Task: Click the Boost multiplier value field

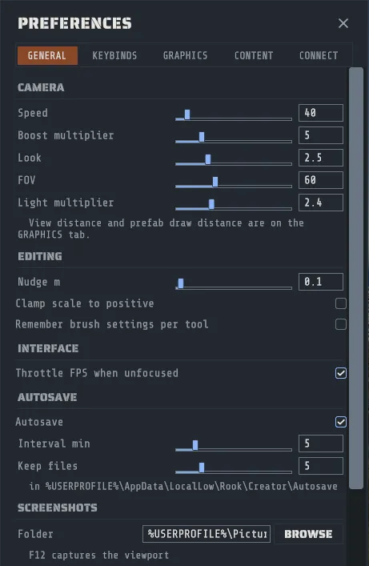Action: click(321, 135)
